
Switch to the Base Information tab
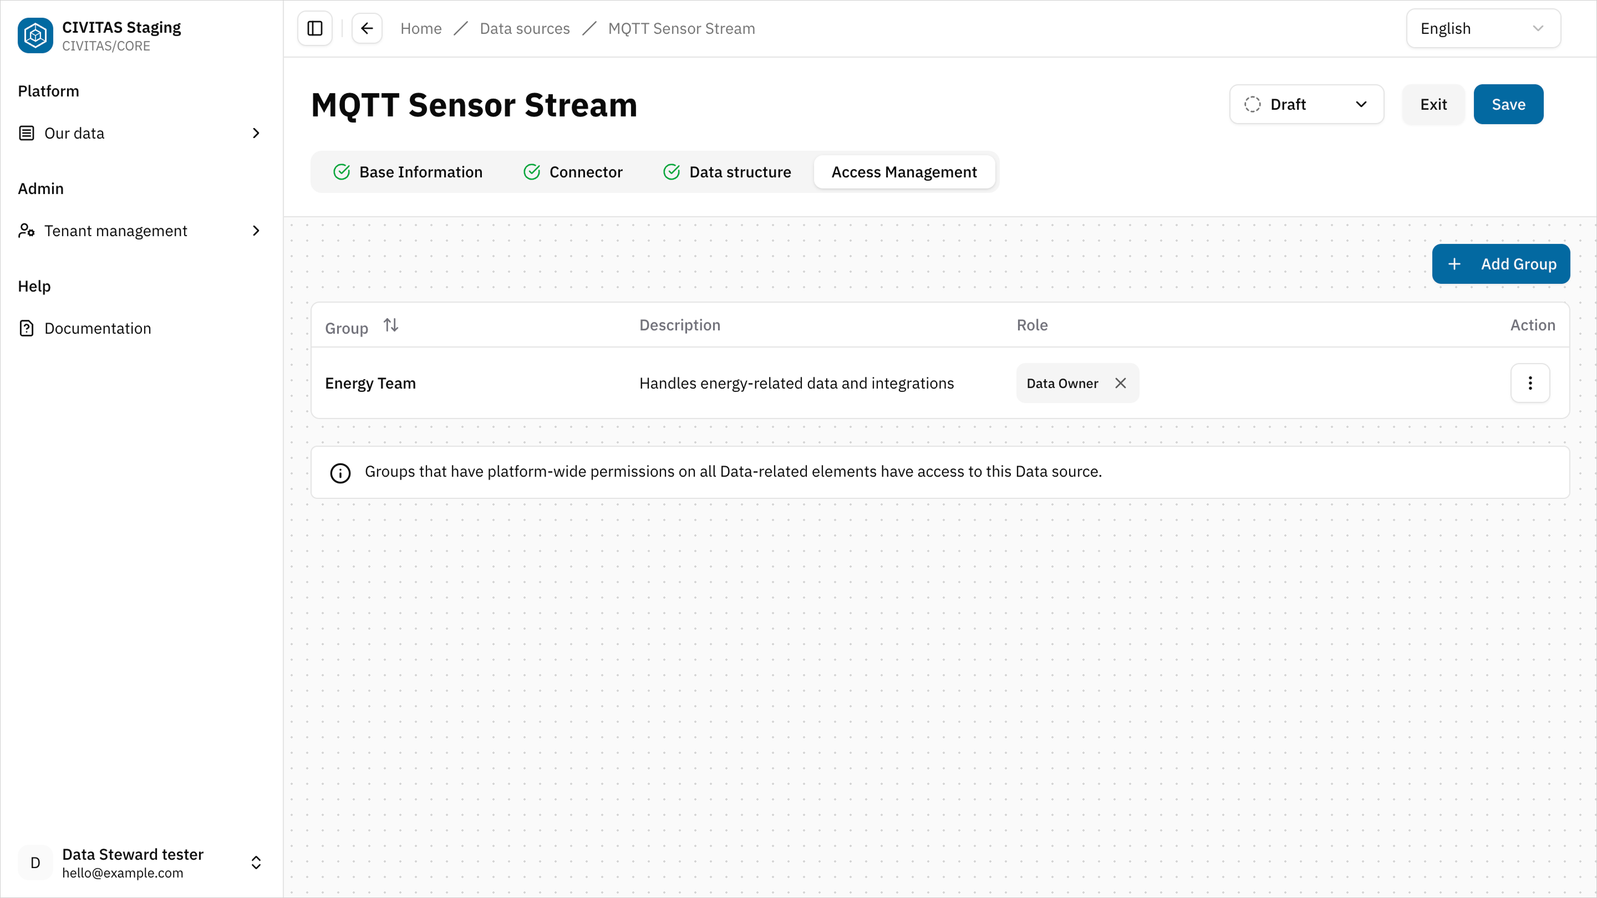pos(409,172)
